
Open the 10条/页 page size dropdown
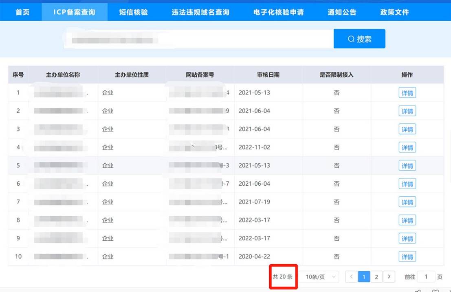point(320,277)
